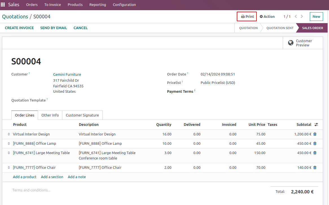Click the Gemini Furniture customer link
Image resolution: width=329 pixels, height=205 pixels.
[x=67, y=75]
